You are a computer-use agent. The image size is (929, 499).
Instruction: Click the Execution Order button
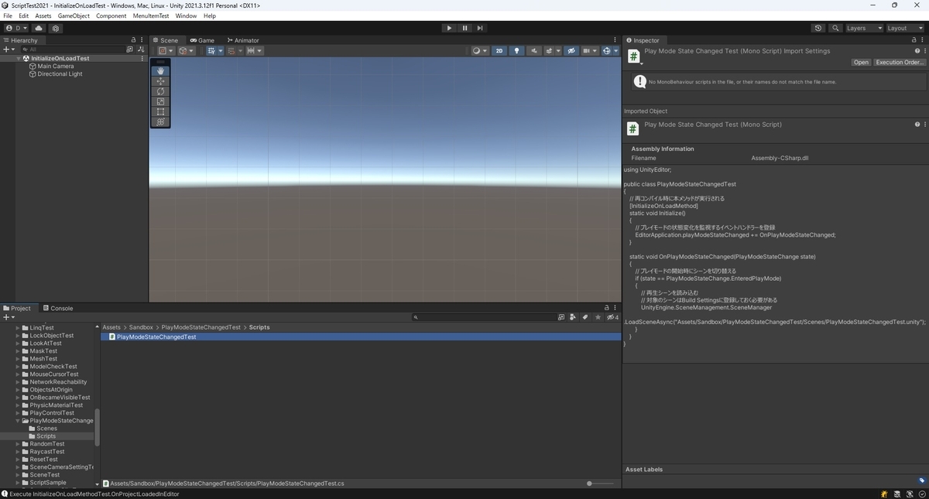coord(900,63)
